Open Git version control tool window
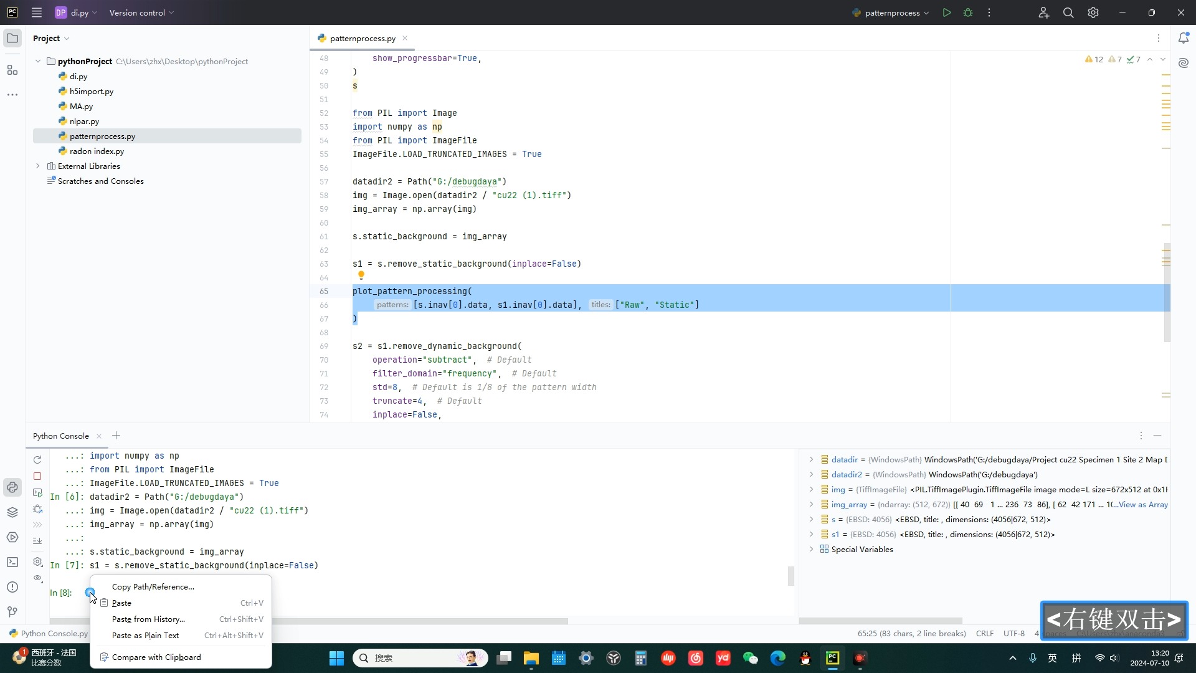Image resolution: width=1196 pixels, height=673 pixels. [x=12, y=612]
